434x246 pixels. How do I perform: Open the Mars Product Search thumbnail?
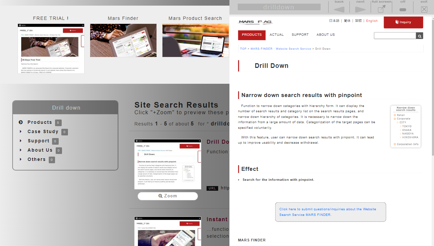[196, 40]
